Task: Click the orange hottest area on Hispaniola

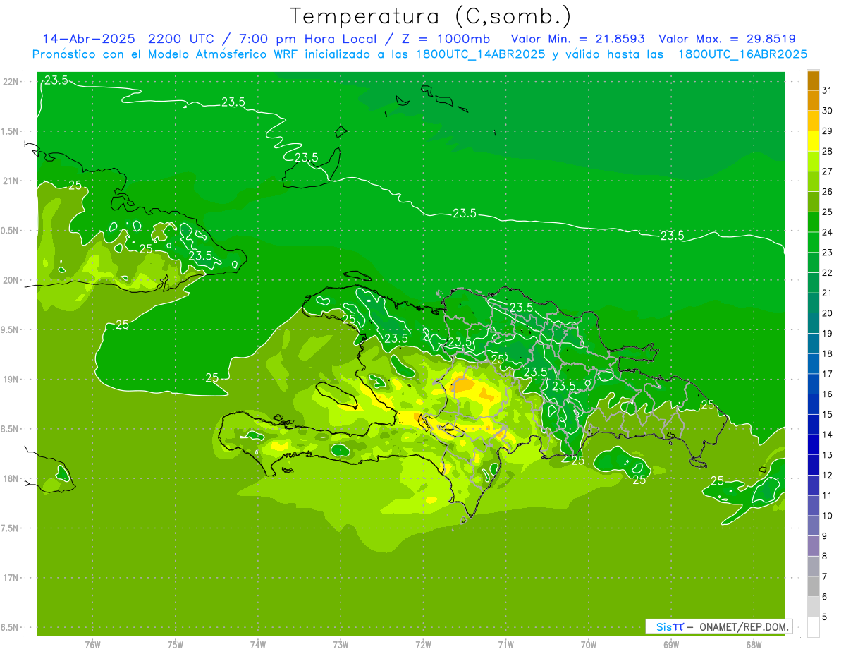Action: pyautogui.click(x=463, y=384)
